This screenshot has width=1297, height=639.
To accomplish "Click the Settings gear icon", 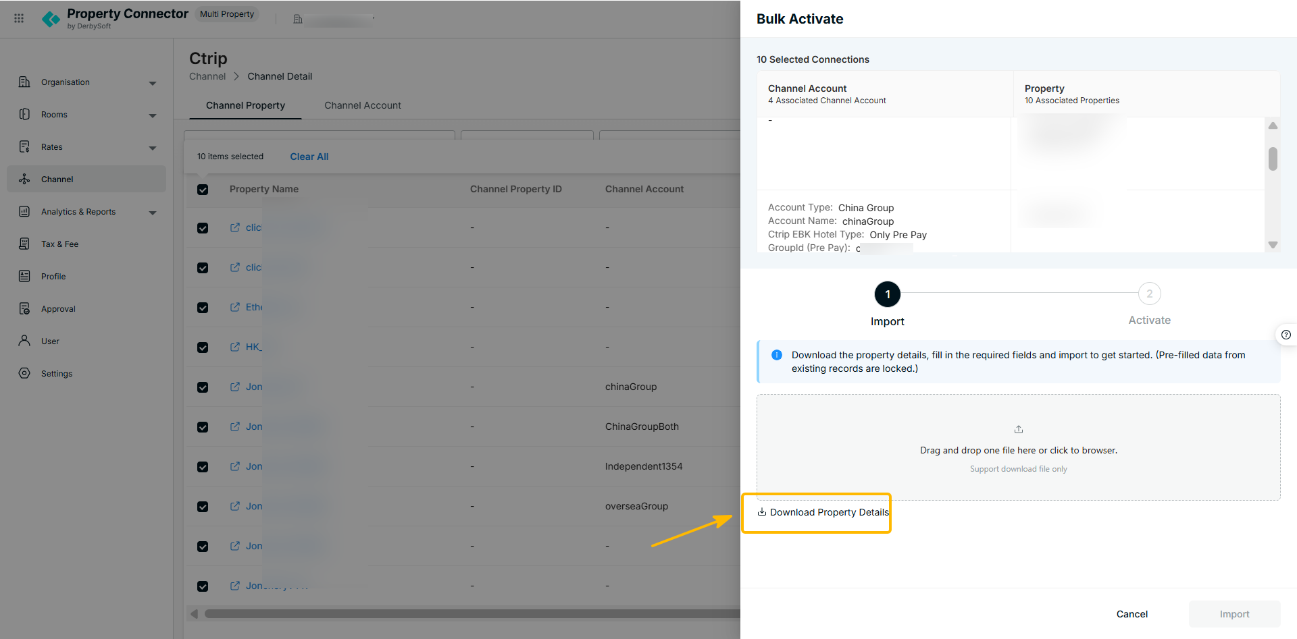I will coord(24,373).
